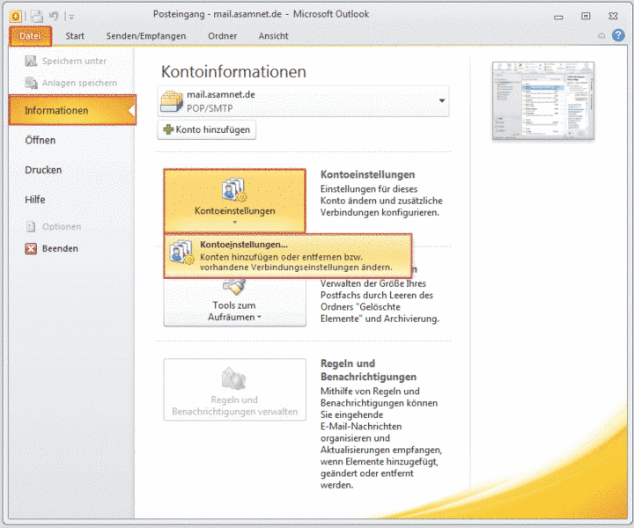Click the green plus icon for Konto hinzufügen
This screenshot has height=528, width=634.
pyautogui.click(x=169, y=130)
